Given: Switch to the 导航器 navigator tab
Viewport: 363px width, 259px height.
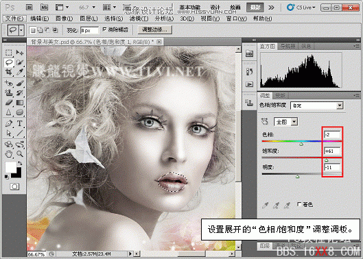Looking at the screenshot, I should coord(288,47).
